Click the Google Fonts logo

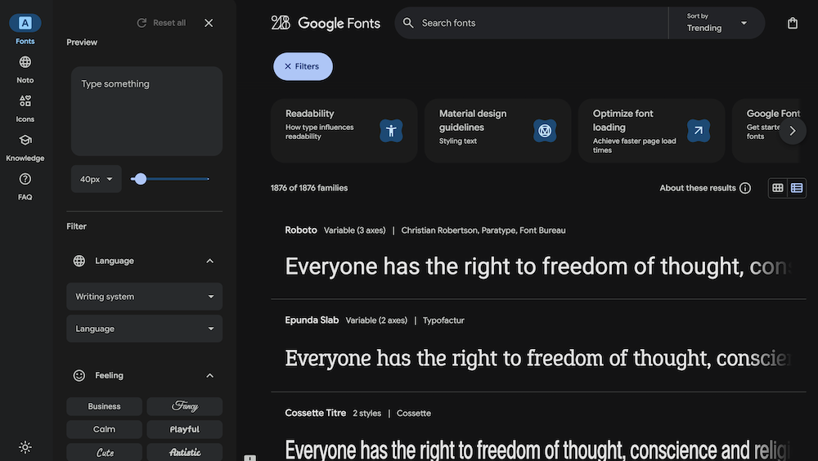[x=326, y=23]
